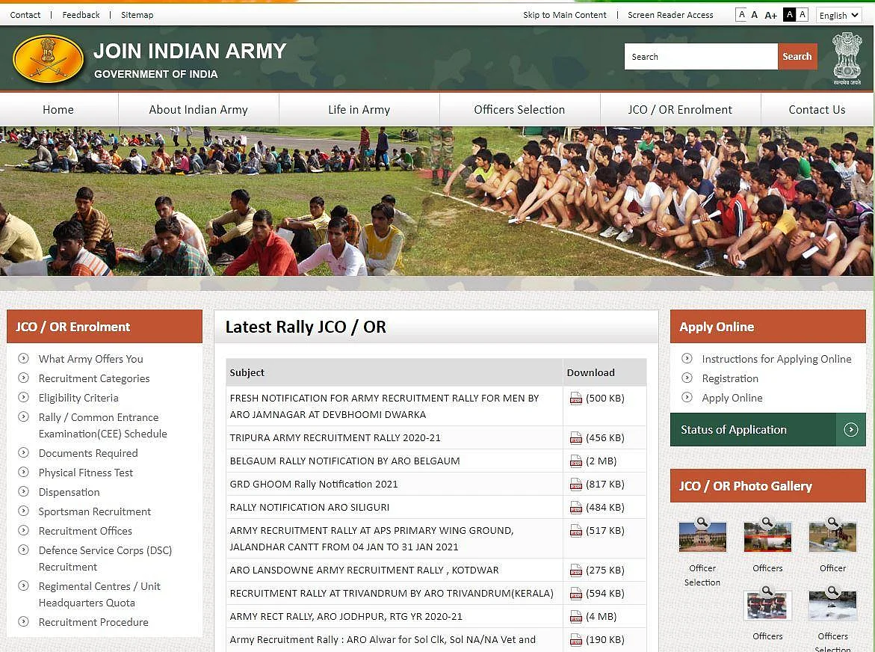Open the Apply Online sidebar link

tap(732, 398)
